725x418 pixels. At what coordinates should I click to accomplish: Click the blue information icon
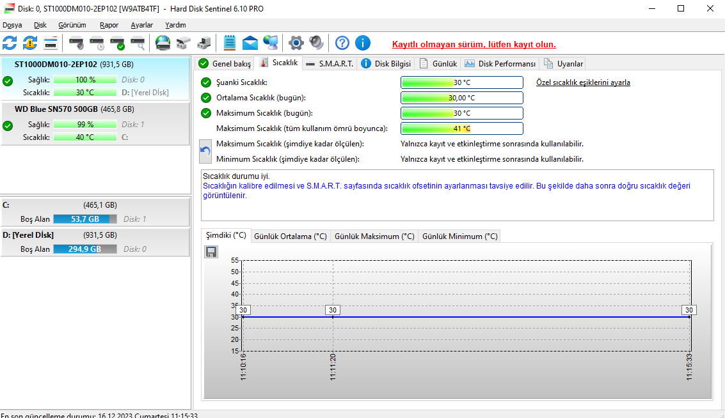pos(363,43)
